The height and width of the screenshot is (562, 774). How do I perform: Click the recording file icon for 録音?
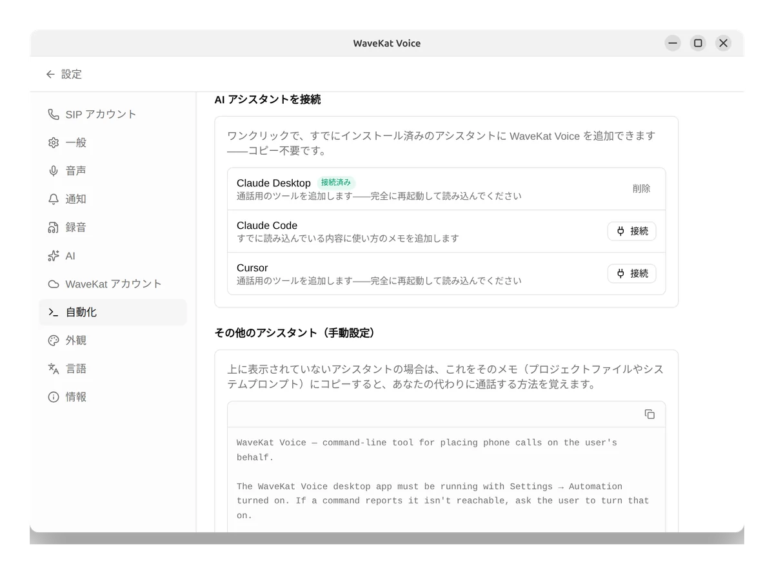pos(54,228)
